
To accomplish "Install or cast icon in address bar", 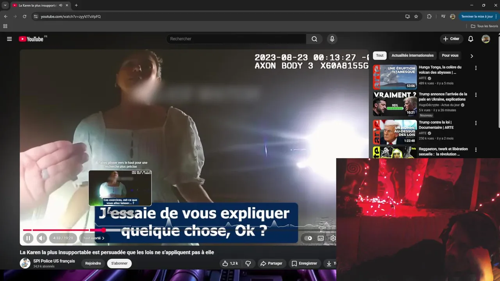I will tap(407, 16).
